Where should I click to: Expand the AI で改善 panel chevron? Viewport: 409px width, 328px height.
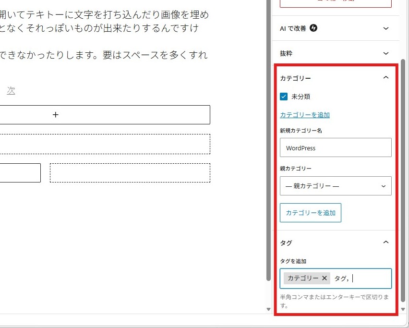click(x=386, y=28)
